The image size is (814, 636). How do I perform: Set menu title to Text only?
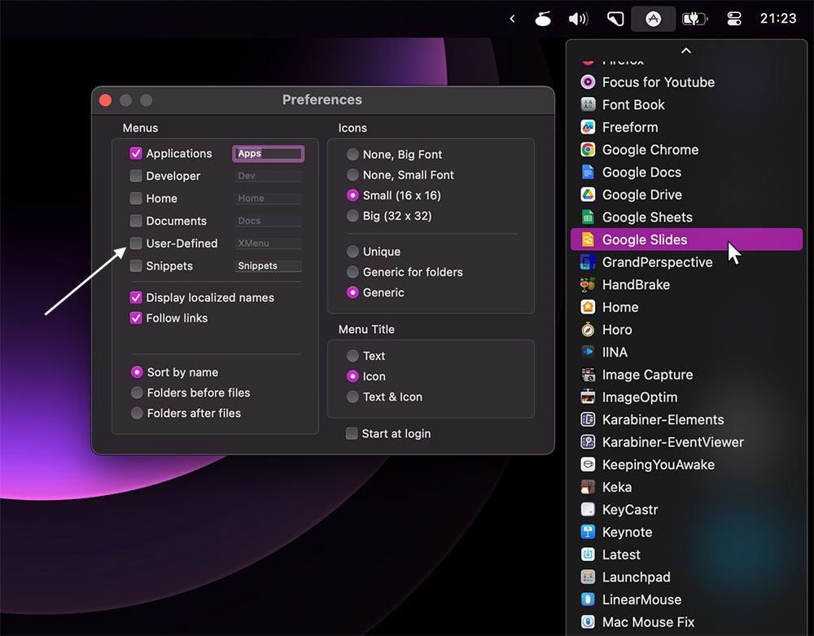coord(352,356)
